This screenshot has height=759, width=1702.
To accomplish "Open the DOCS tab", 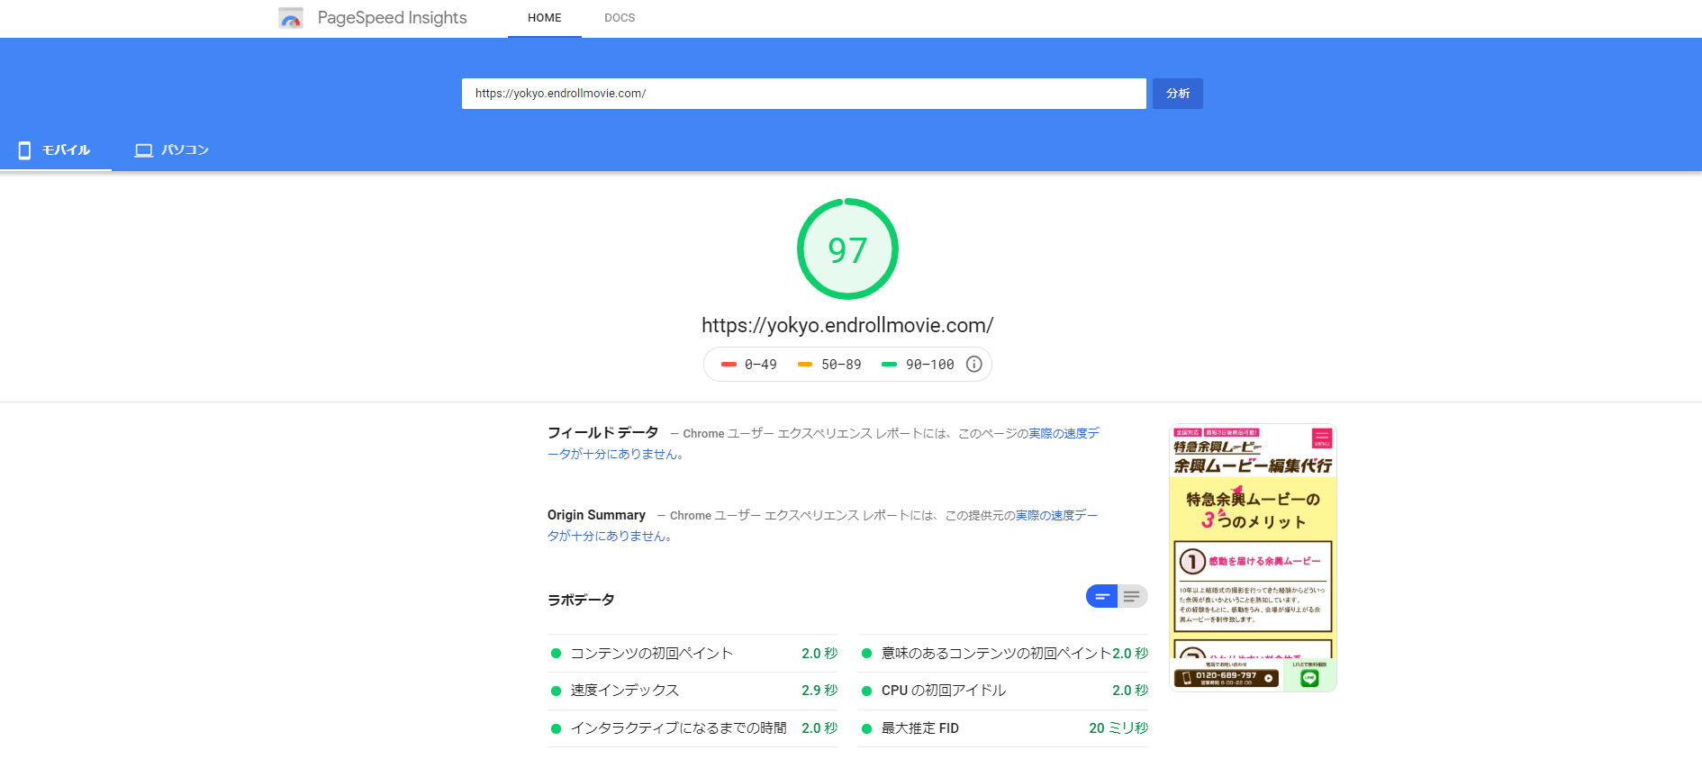I will tap(620, 18).
